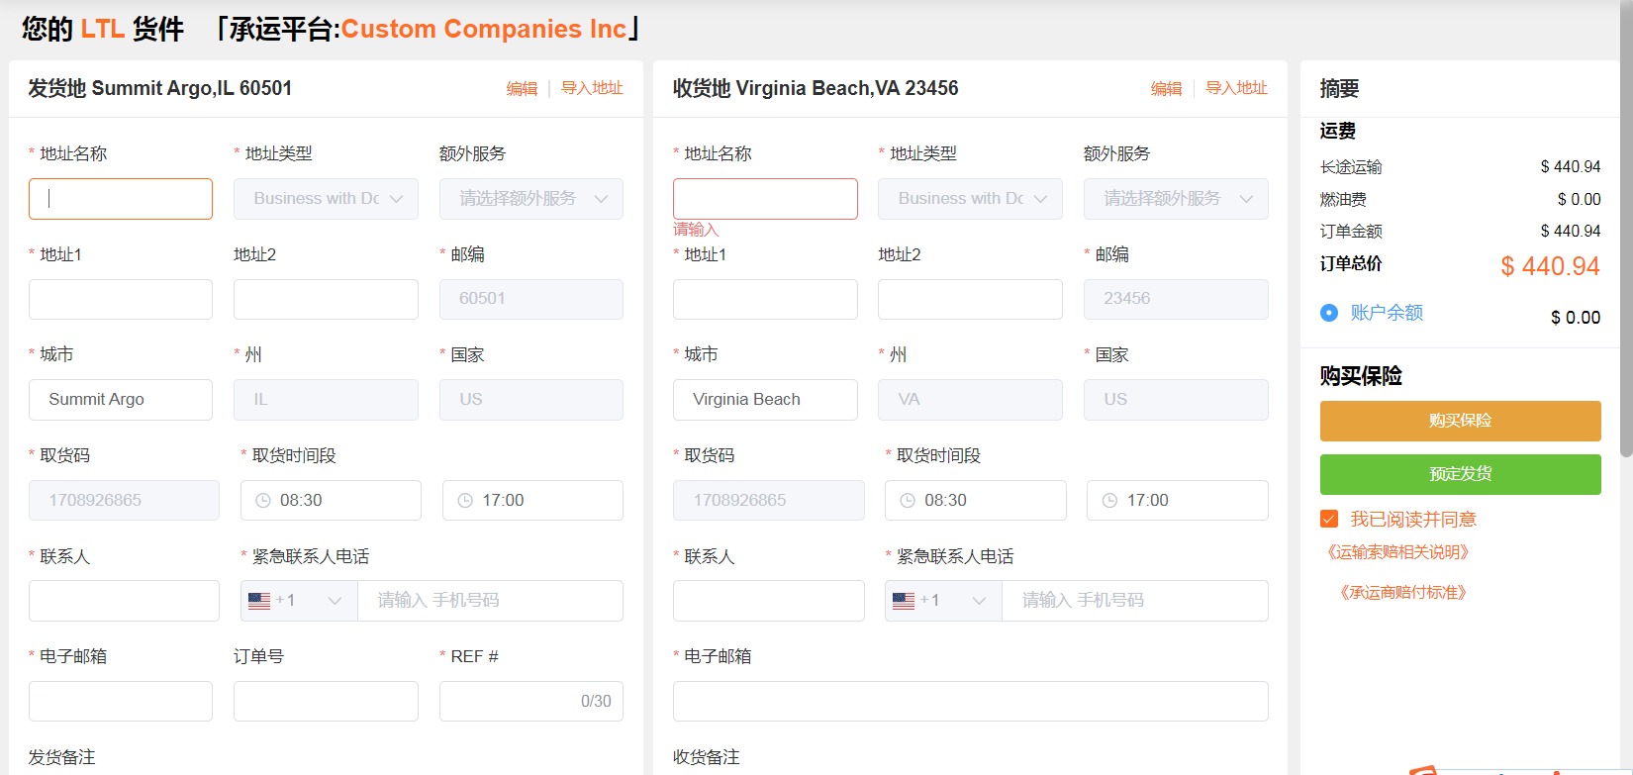The height and width of the screenshot is (775, 1633).
Task: Click the US flag icon in origin phone field
Action: pyautogui.click(x=259, y=601)
